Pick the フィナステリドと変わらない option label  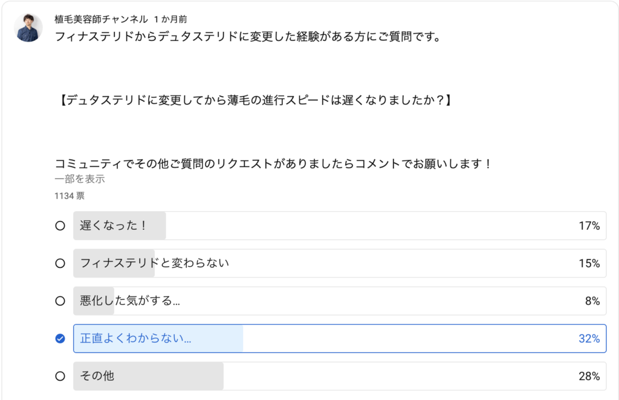click(154, 263)
